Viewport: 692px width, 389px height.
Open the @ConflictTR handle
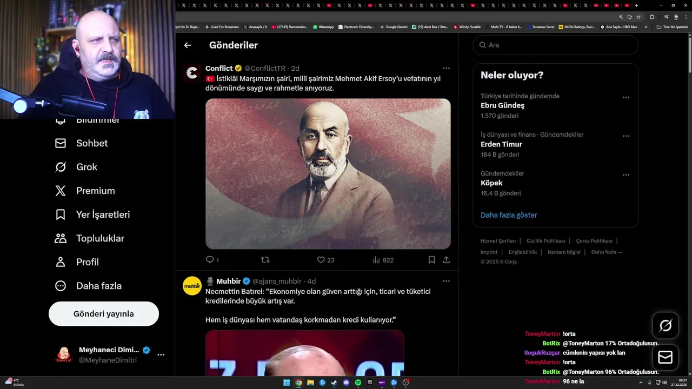[x=264, y=69]
